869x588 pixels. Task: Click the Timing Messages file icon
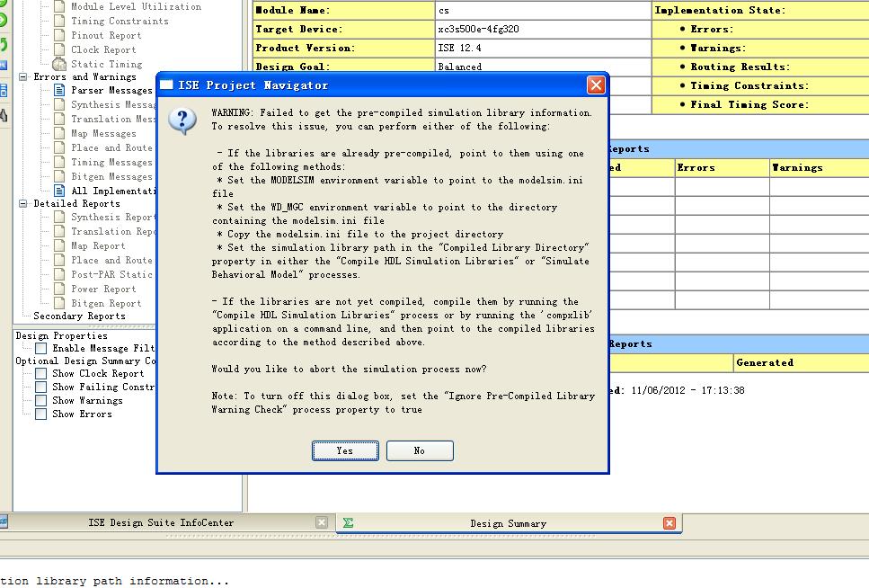(x=59, y=162)
